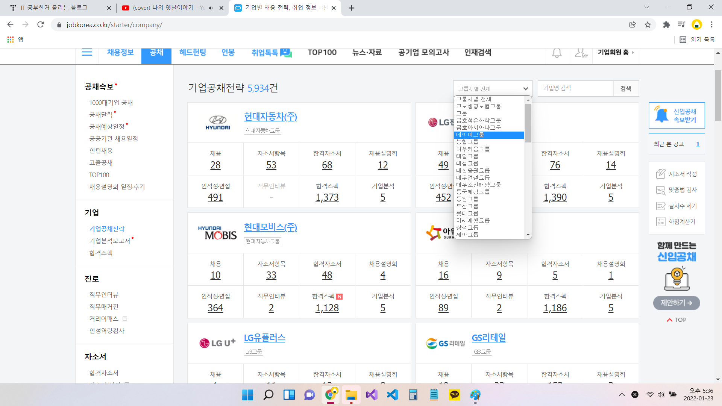Viewport: 722px width, 406px height.
Task: Click the notification bell icon
Action: coord(557,53)
